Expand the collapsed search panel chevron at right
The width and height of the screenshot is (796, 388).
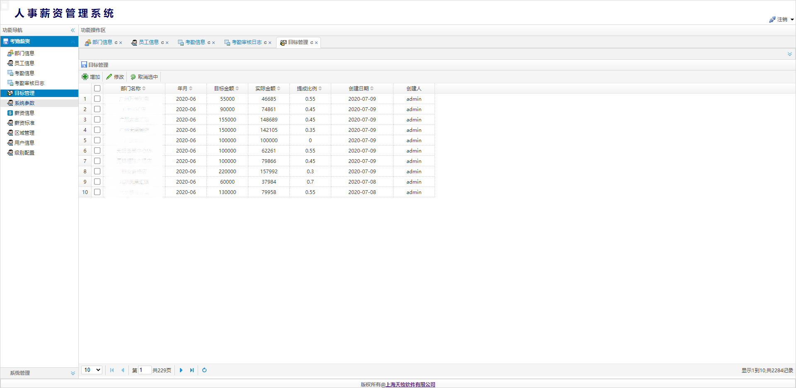[789, 54]
